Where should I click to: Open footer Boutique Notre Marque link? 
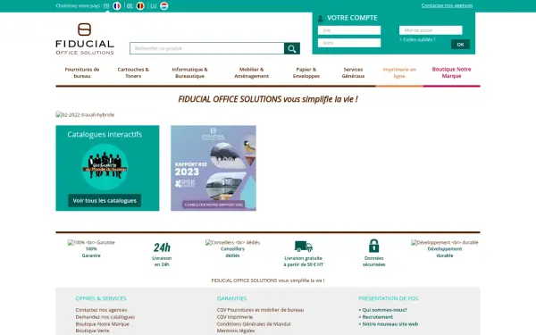click(102, 324)
